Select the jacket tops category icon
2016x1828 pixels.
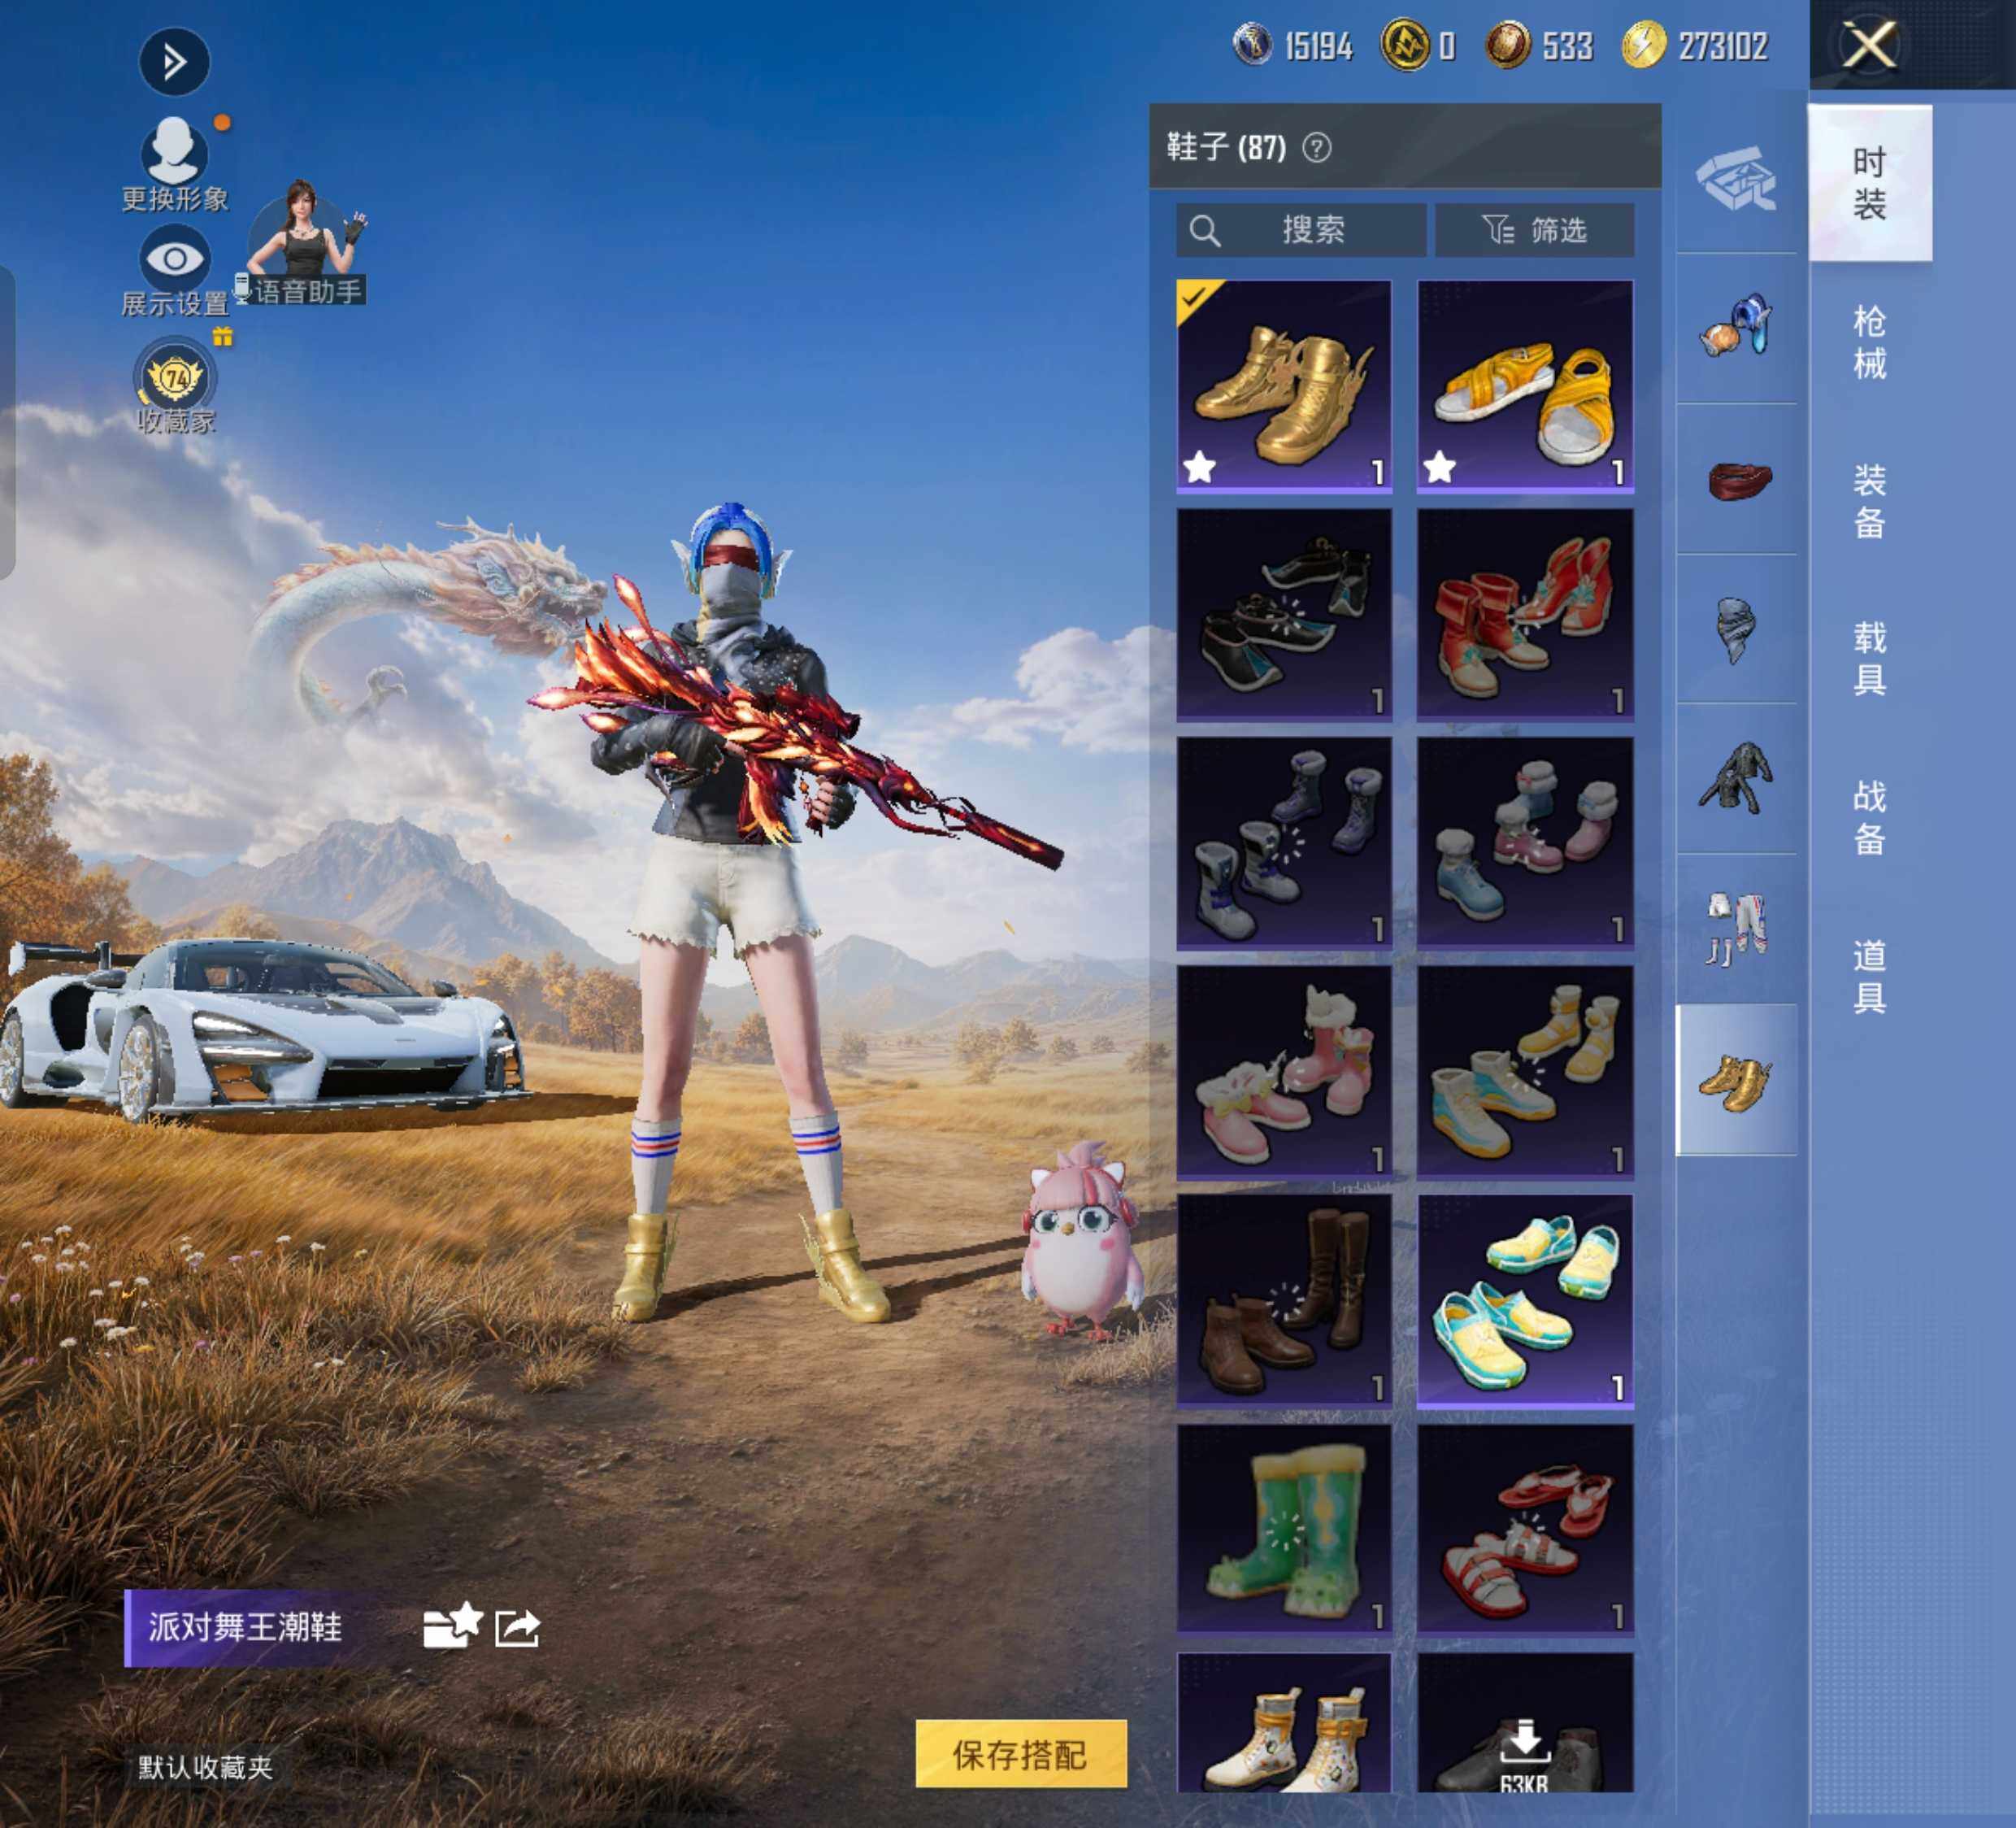(1736, 780)
